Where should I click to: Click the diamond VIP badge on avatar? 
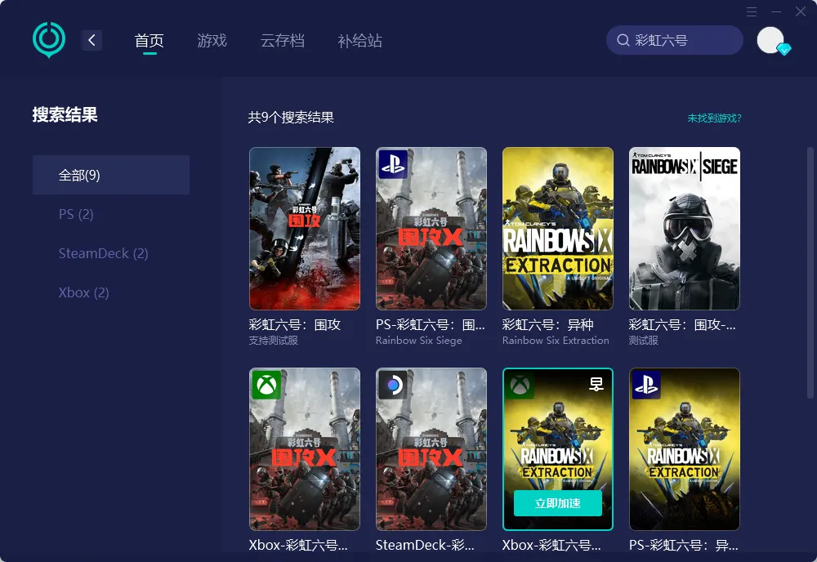pyautogui.click(x=784, y=50)
